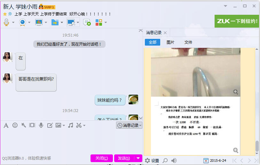Expand picture sending options arrow
This screenshot has height=165, width=260.
[64, 126]
